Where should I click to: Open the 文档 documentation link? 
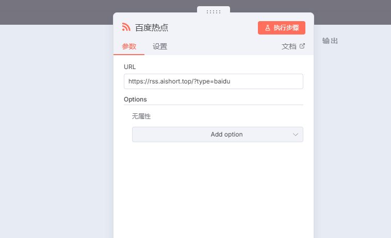pos(293,46)
